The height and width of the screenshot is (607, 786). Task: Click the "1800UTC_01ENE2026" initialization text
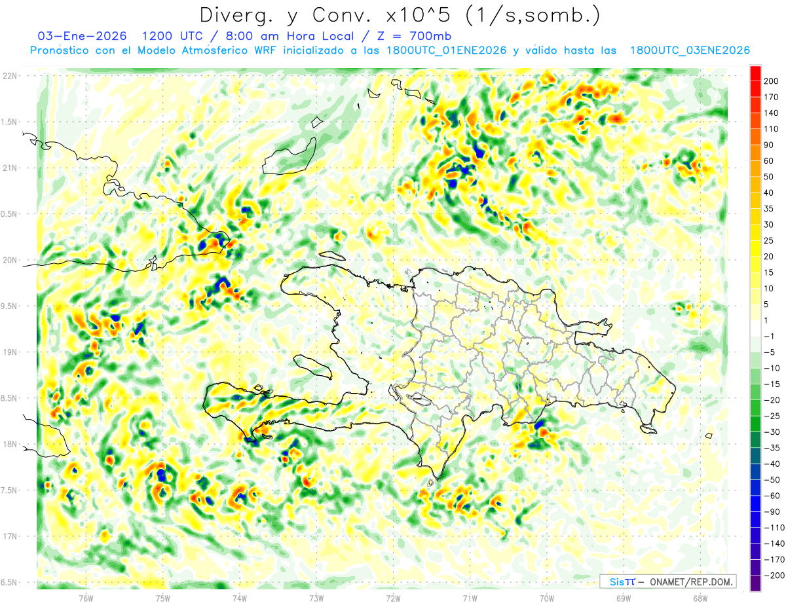pos(447,50)
